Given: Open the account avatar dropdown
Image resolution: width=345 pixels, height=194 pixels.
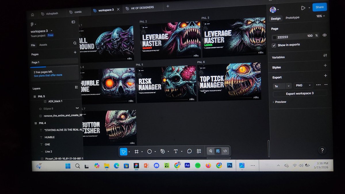Looking at the screenshot, I should (274, 9).
